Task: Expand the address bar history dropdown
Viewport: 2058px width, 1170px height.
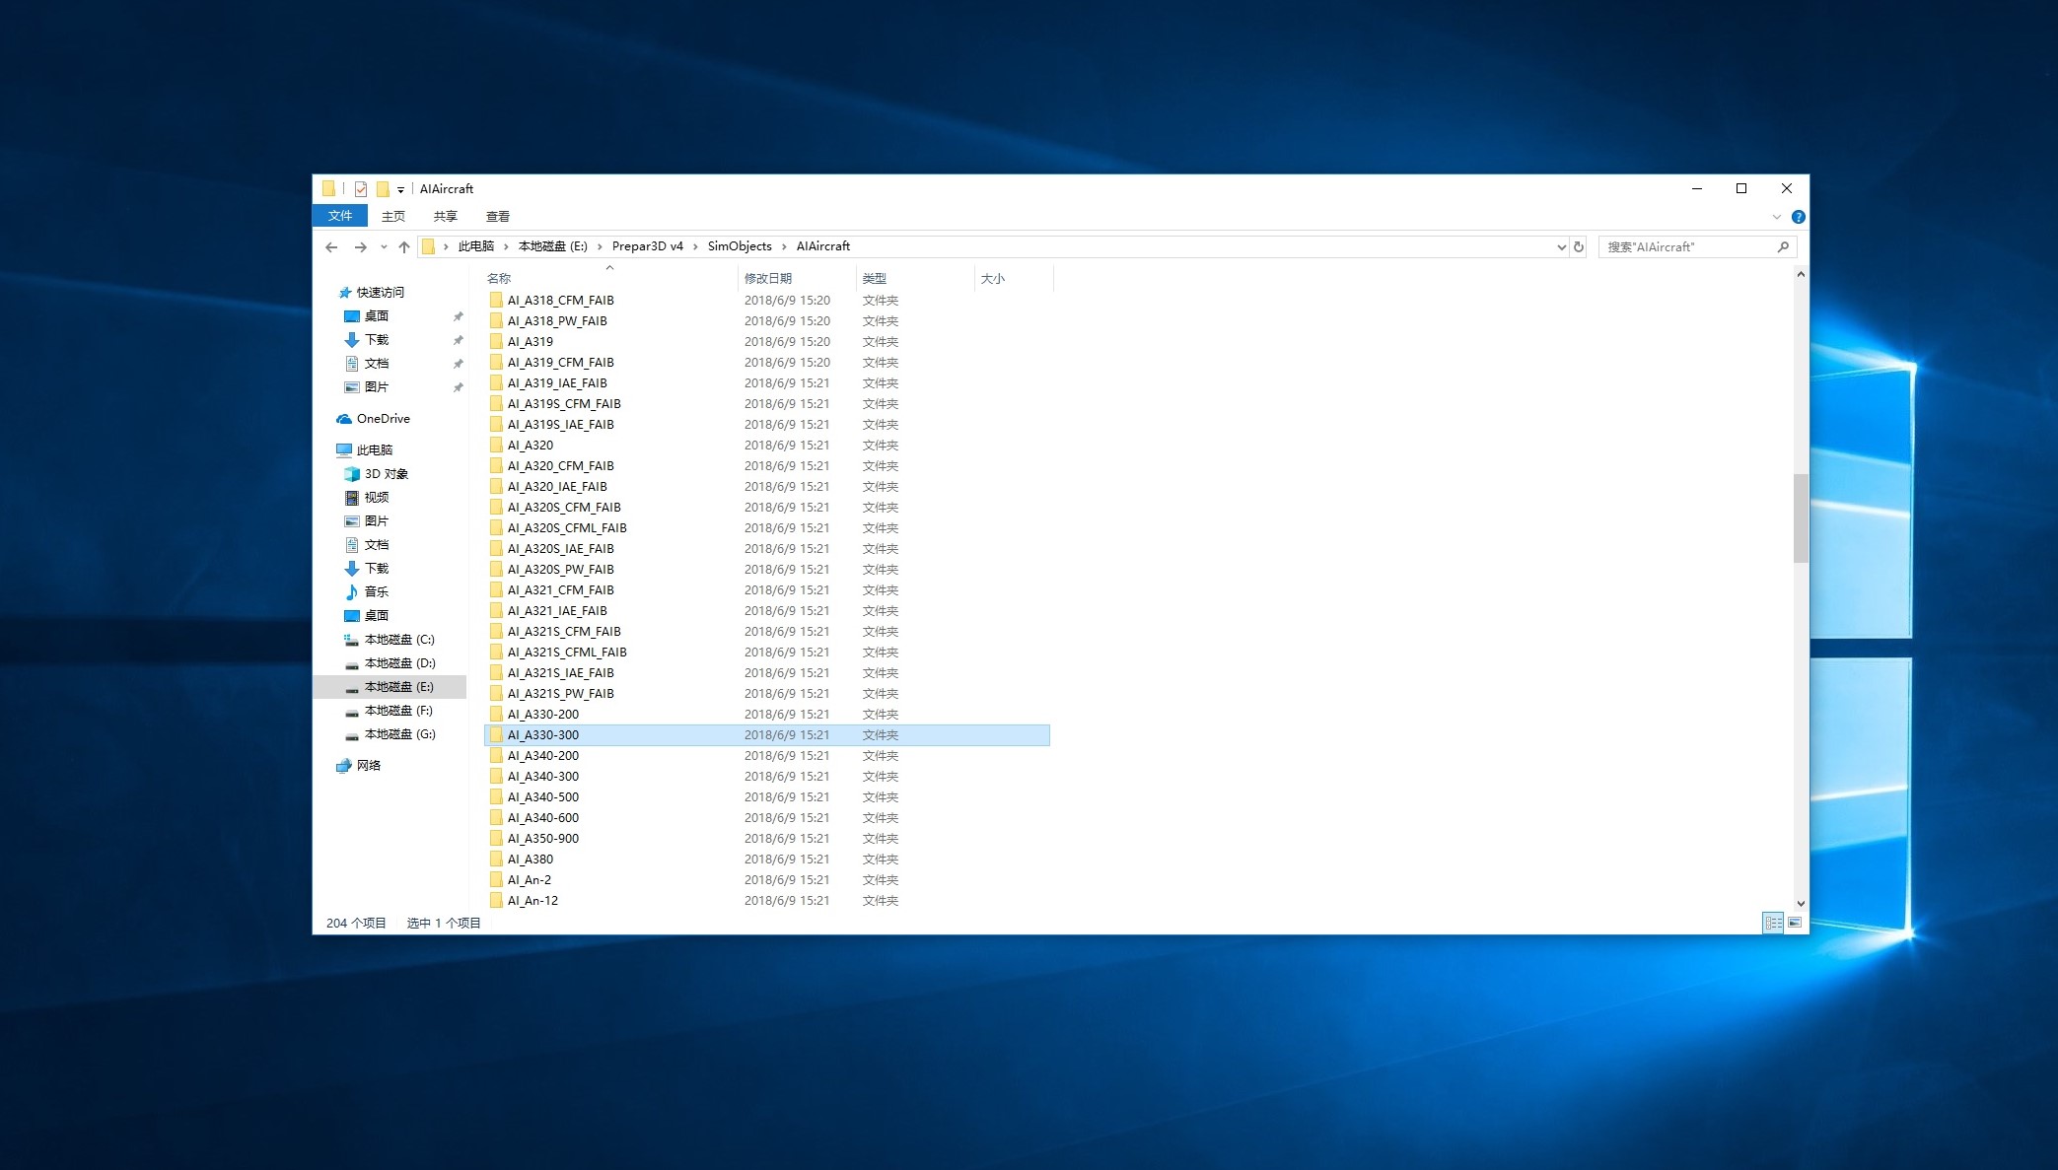Action: pyautogui.click(x=1561, y=247)
